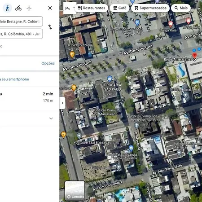This screenshot has height=202, width=202.
Task: Close the directions panel
Action: (x=50, y=8)
